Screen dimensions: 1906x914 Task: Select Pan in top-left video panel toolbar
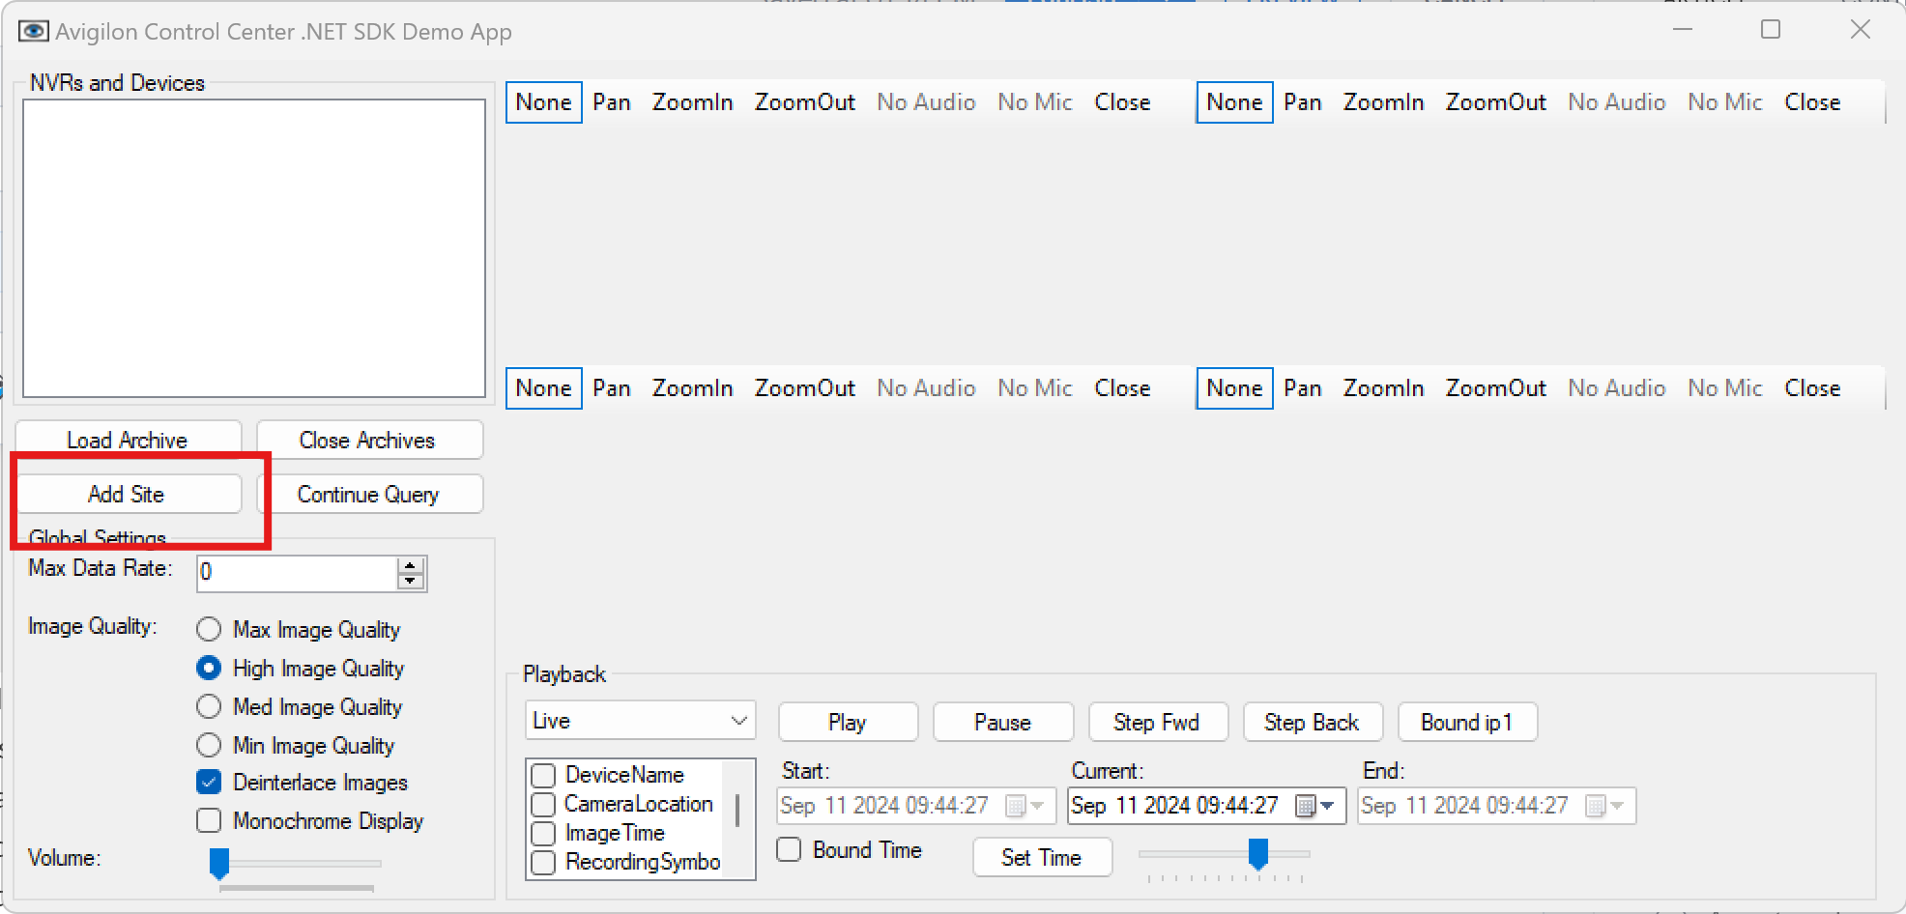[x=612, y=102]
